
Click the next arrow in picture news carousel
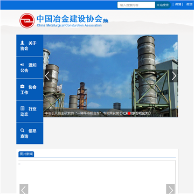tap(170, 190)
